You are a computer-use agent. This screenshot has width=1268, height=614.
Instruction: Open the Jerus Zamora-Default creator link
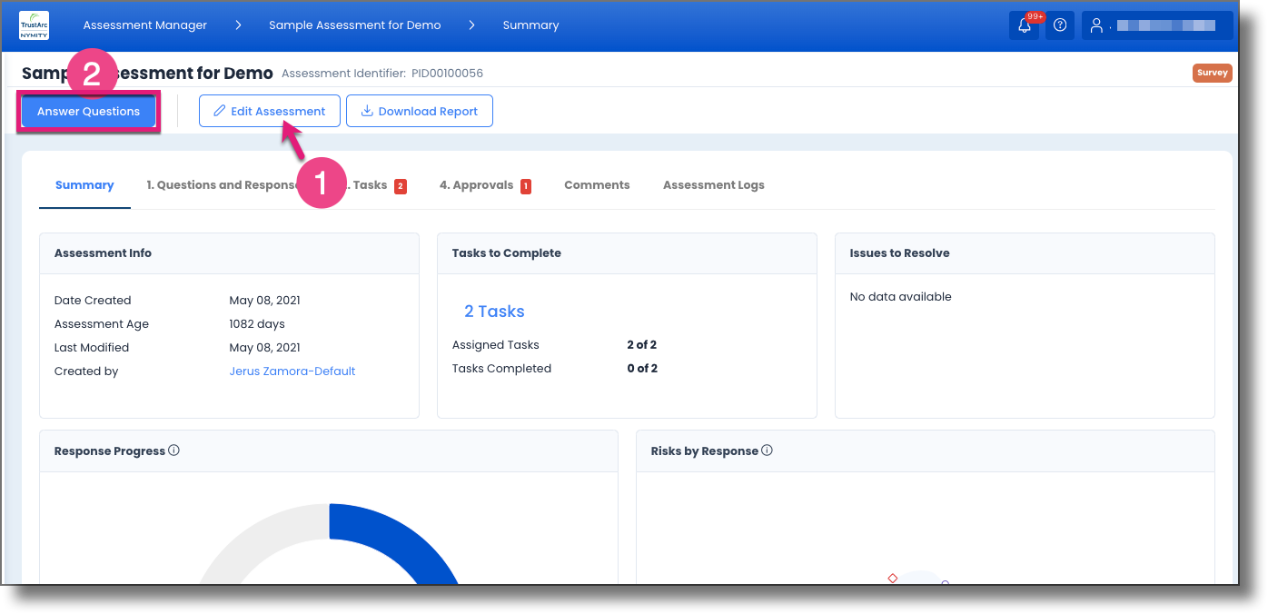coord(292,371)
